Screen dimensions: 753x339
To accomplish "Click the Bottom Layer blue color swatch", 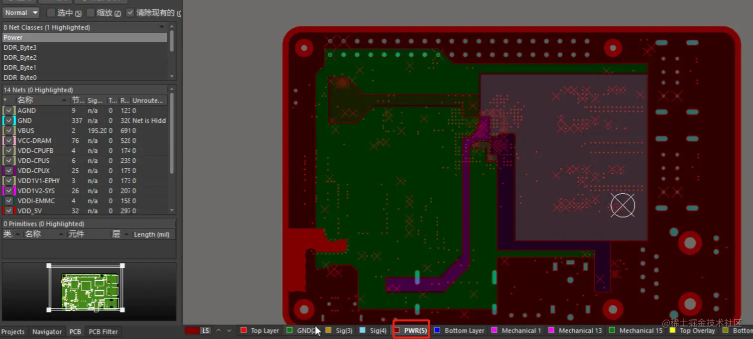I will (437, 330).
